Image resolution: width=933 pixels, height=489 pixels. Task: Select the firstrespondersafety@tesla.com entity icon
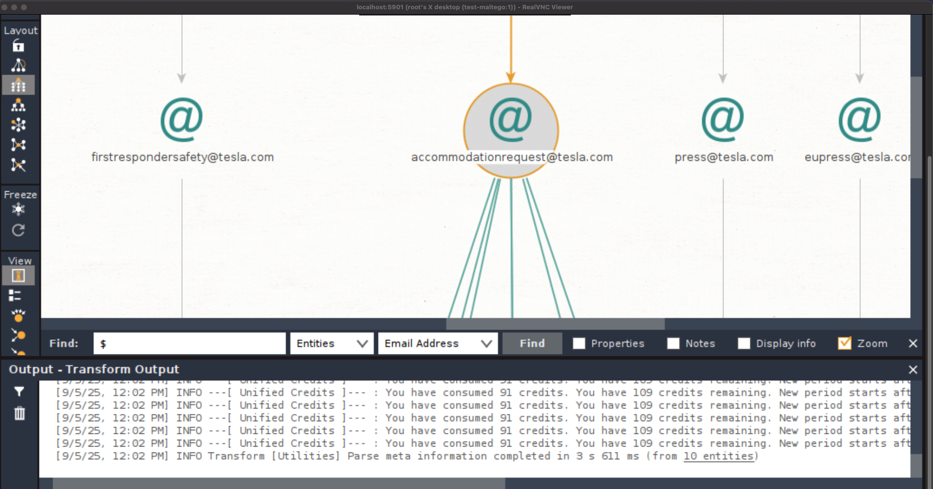[181, 119]
